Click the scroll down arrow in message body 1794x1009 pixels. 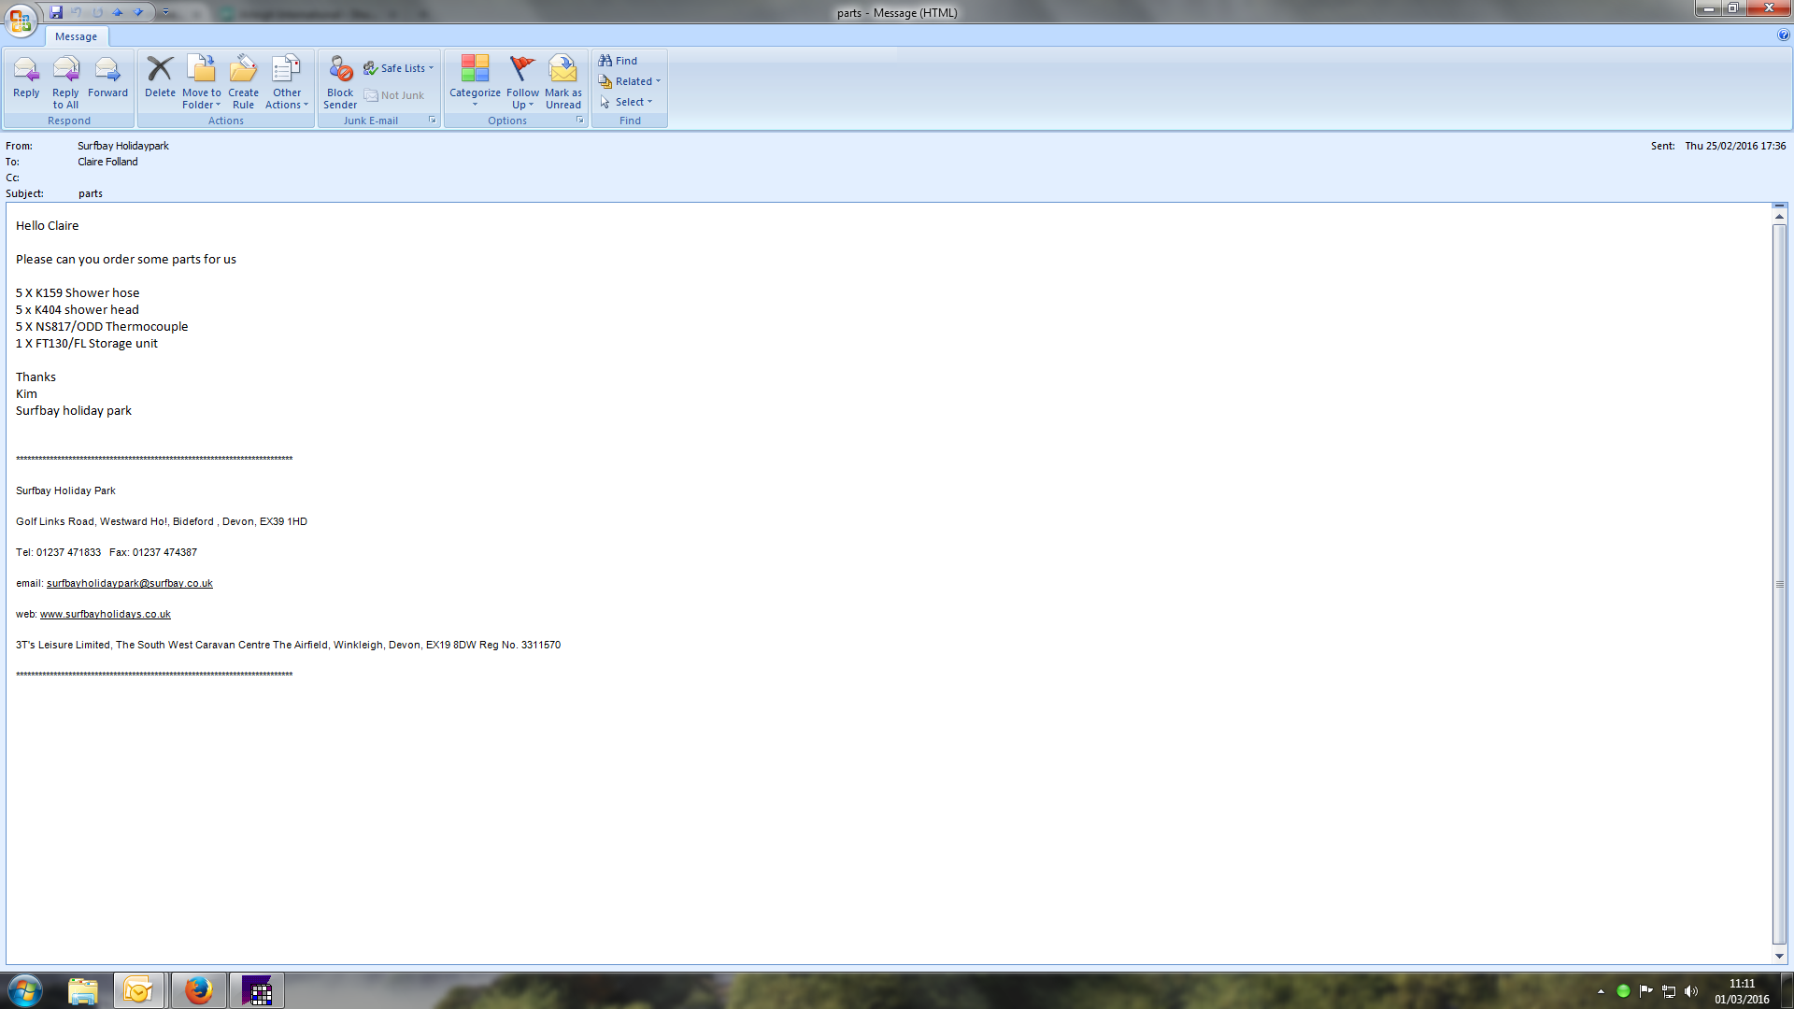tap(1779, 956)
